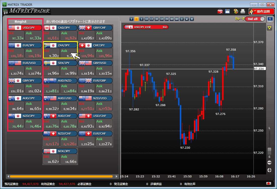The height and width of the screenshot is (189, 277).
Task: Select the 5-minute timeframe button
Action: pos(141,19)
